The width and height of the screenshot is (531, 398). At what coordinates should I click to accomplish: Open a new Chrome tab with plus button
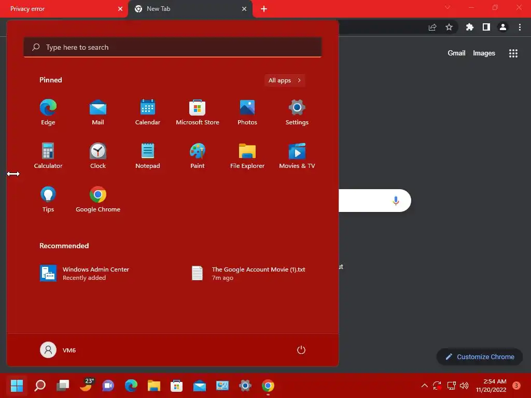[264, 9]
